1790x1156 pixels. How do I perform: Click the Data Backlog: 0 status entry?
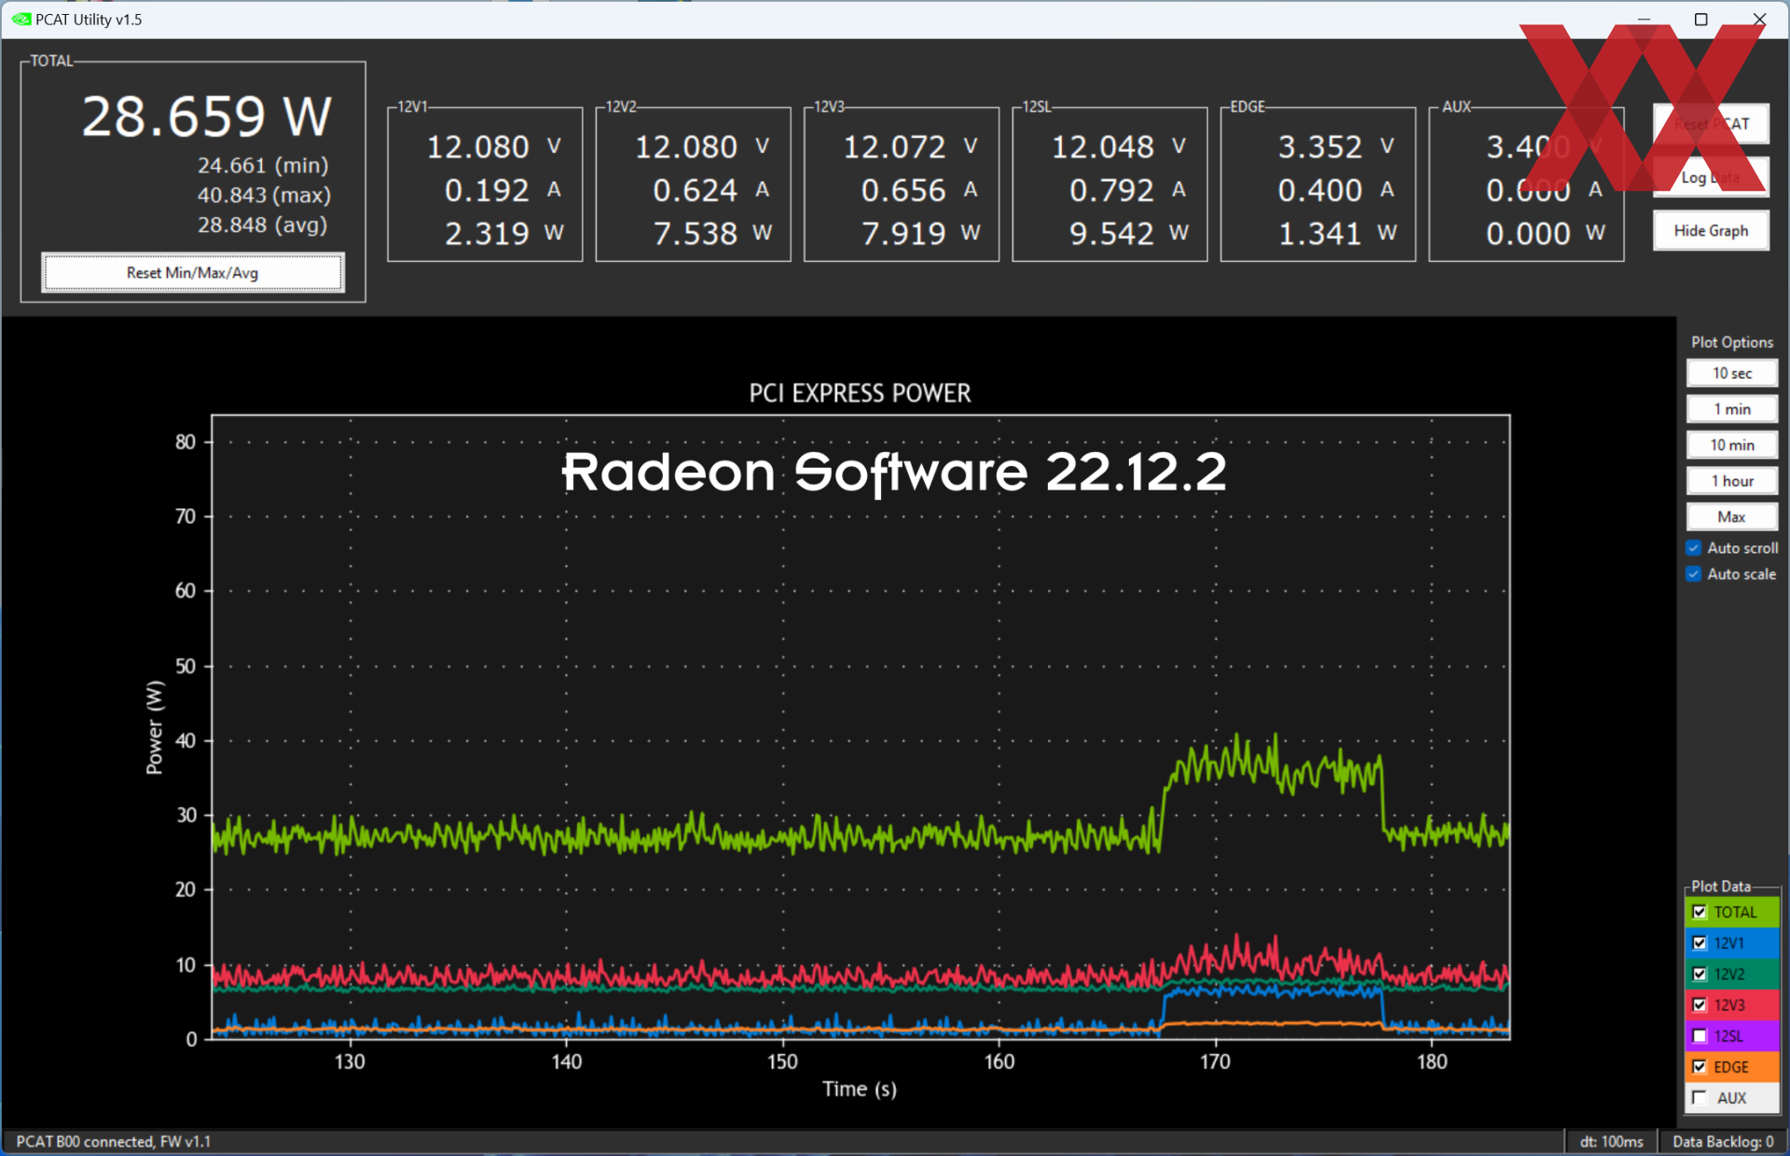[x=1723, y=1141]
